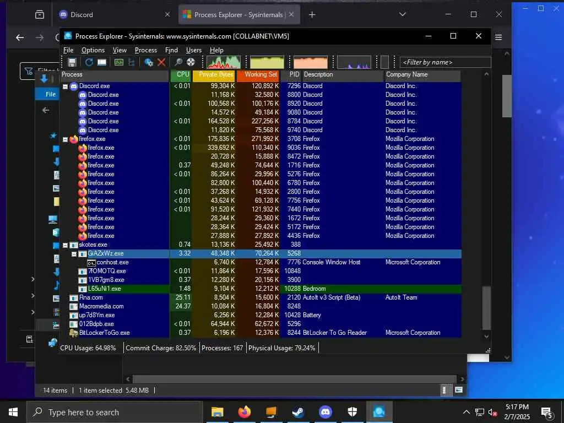Open the Find menu
Viewport: 564px width, 423px height.
[171, 50]
